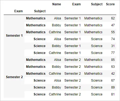Select the Subject index header label
This screenshot has width=120, height=101.
click(40, 11)
